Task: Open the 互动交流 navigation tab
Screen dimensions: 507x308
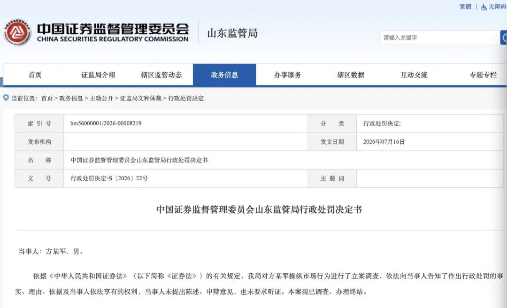Action: (x=414, y=75)
